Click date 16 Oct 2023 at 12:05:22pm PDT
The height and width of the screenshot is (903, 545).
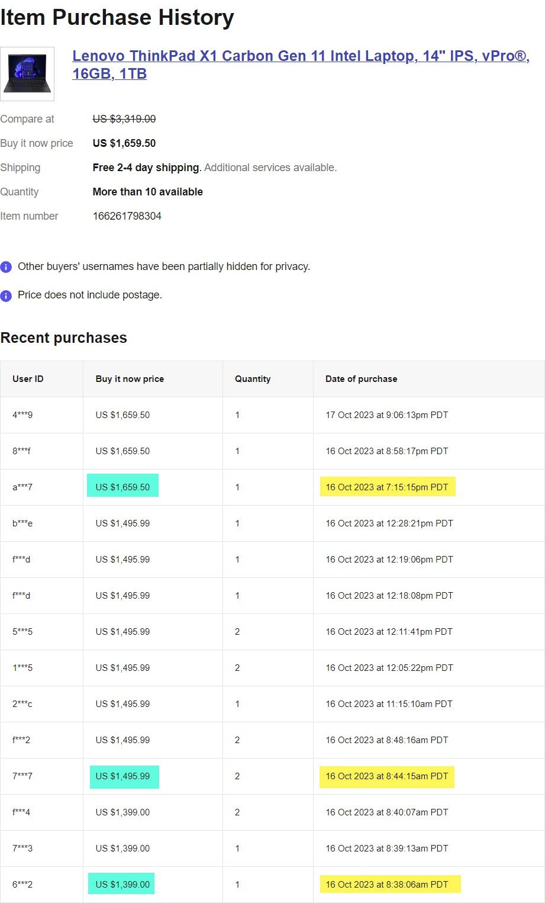click(389, 668)
